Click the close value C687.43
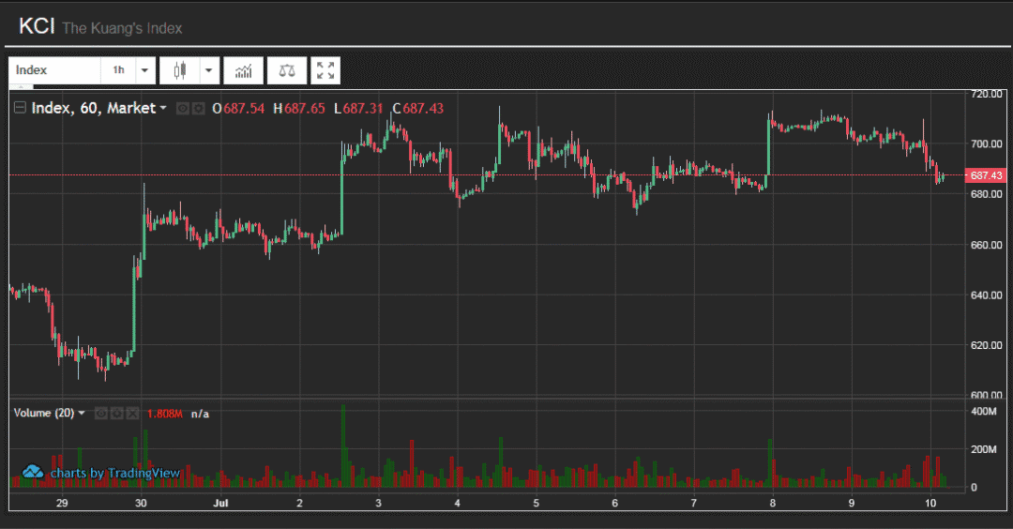The height and width of the screenshot is (529, 1013). 418,109
